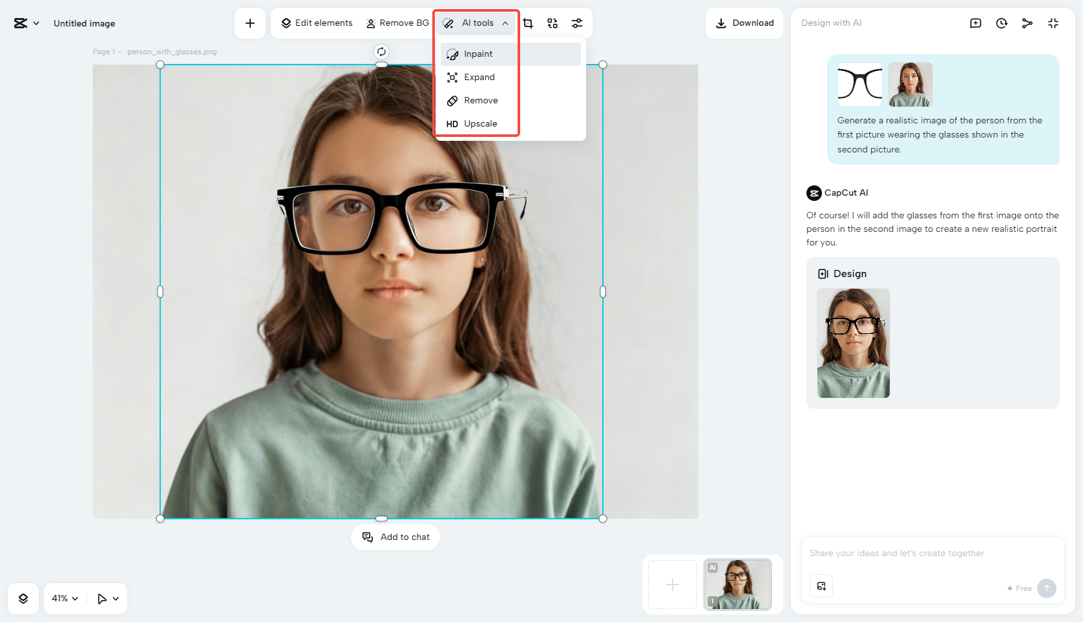
Task: Choose Inpaint from AI tools menu
Action: 510,54
